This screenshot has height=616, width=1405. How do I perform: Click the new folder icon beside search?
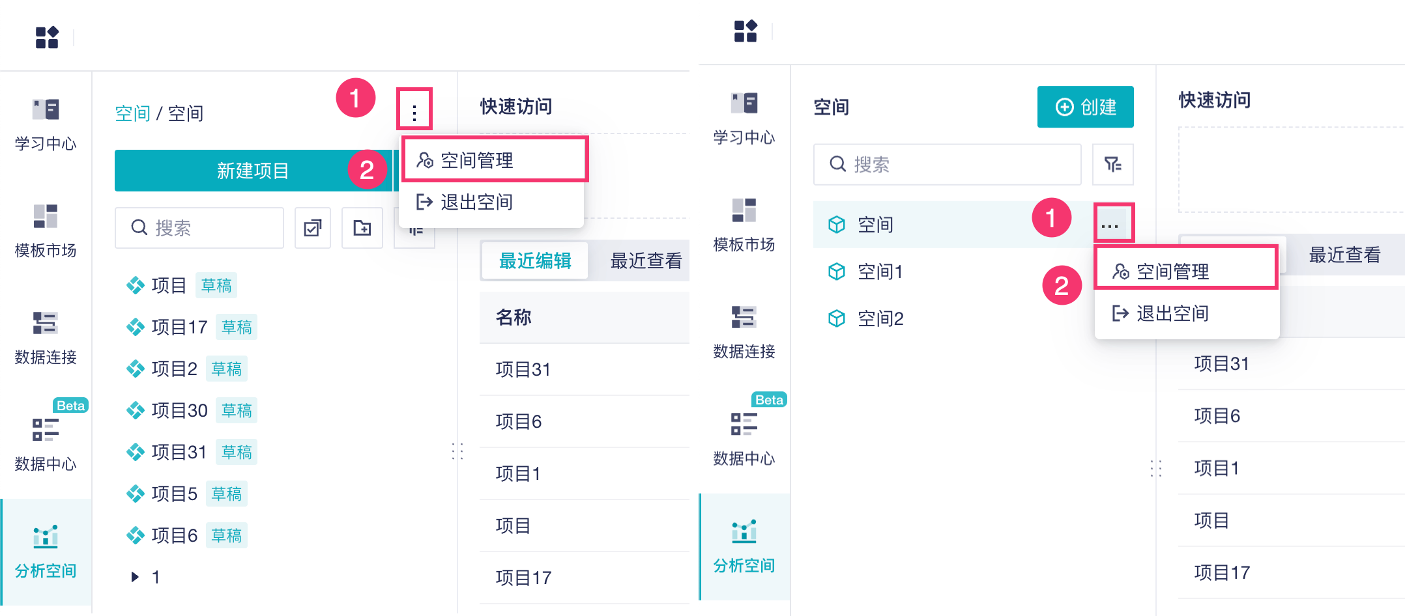(x=362, y=228)
